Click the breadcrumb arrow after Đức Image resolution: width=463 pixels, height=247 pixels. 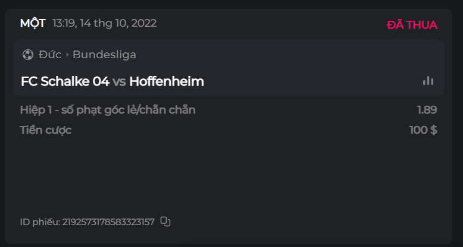pyautogui.click(x=67, y=55)
